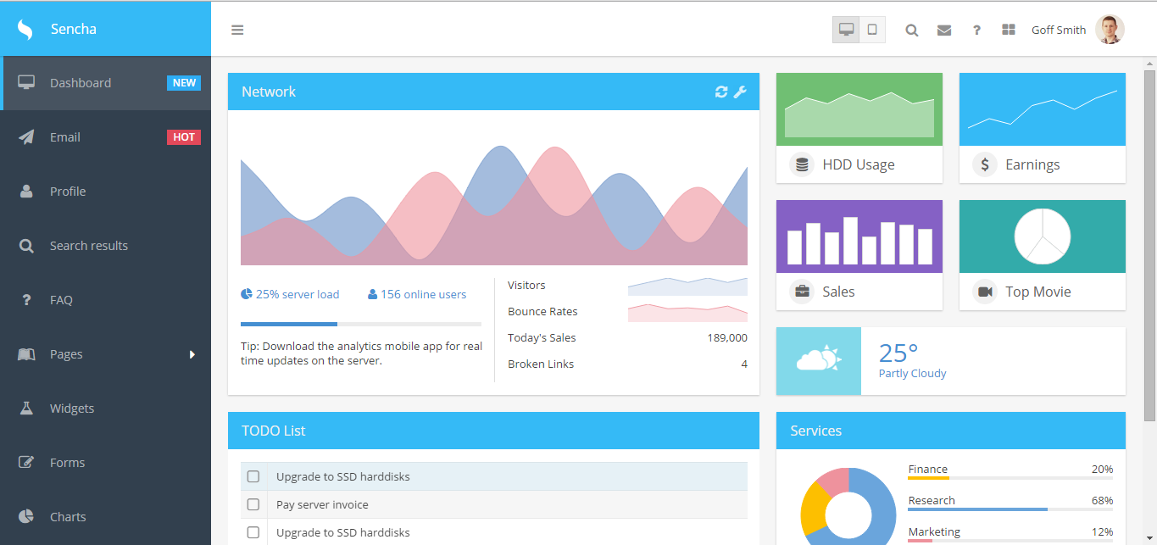Image resolution: width=1157 pixels, height=545 pixels.
Task: Open Network panel wrench settings
Action: coord(740,92)
